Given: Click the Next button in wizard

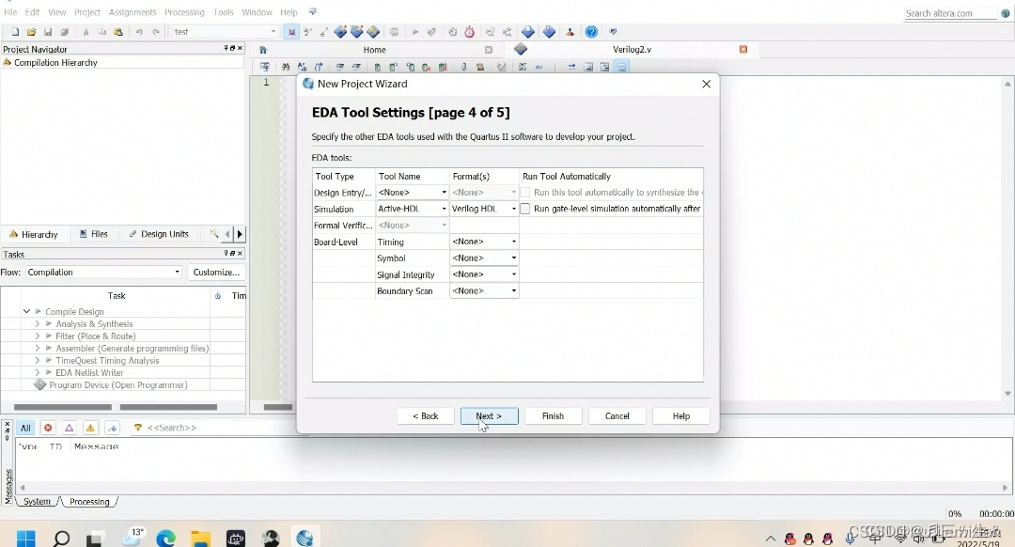Looking at the screenshot, I should click(x=489, y=416).
